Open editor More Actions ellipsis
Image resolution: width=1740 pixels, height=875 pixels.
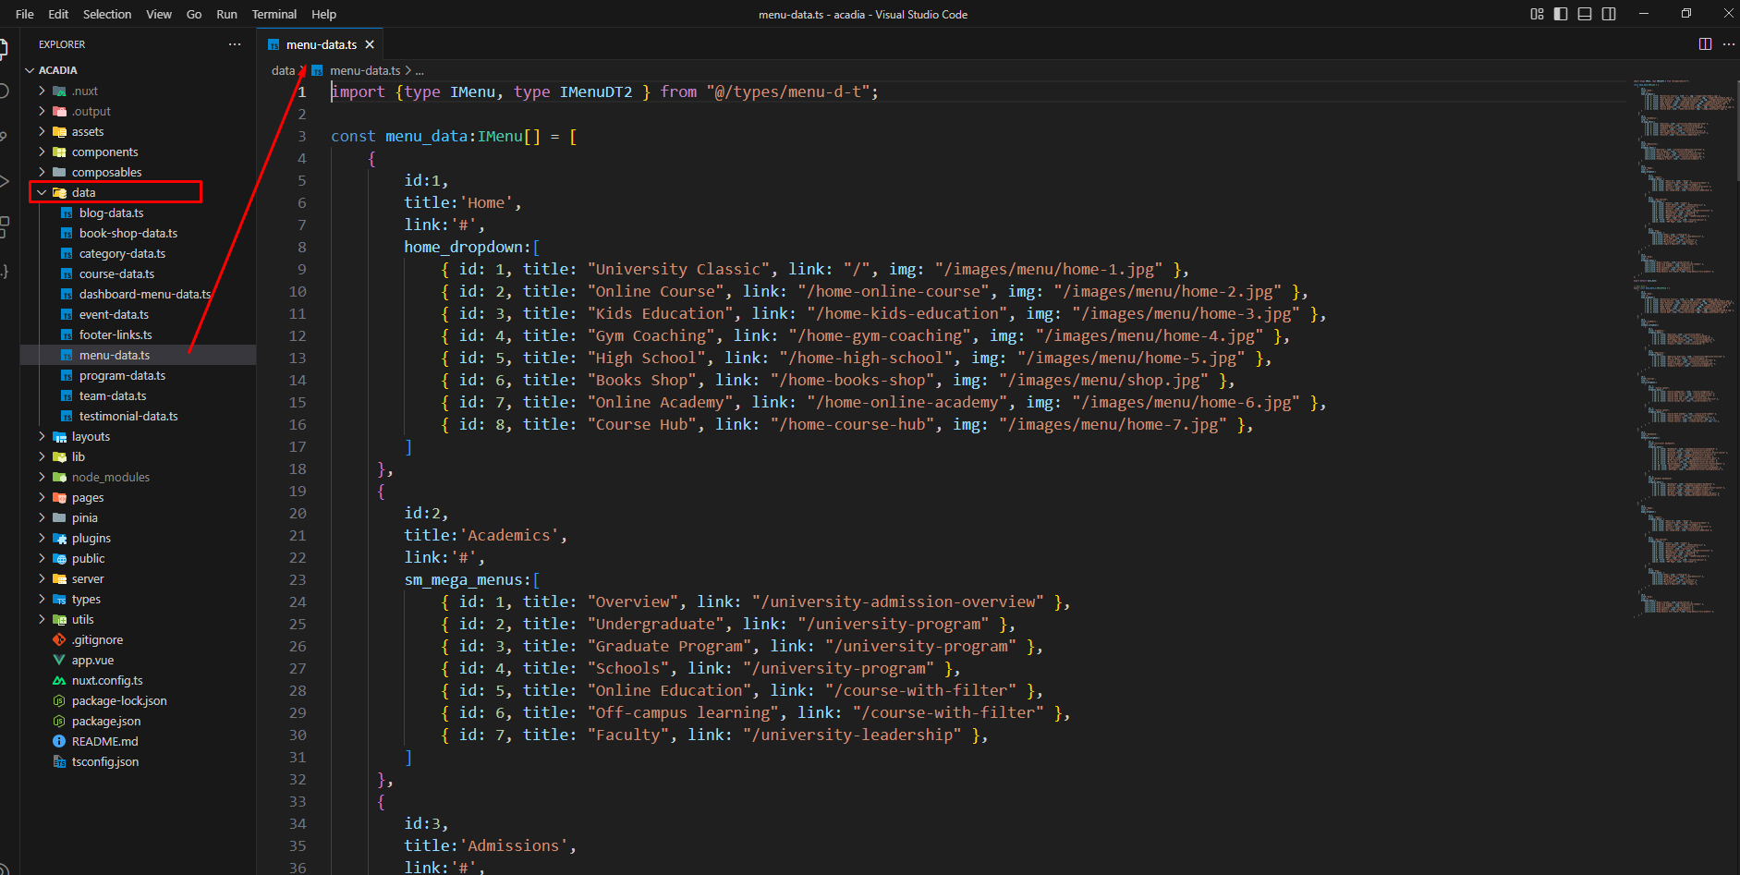tap(1729, 44)
